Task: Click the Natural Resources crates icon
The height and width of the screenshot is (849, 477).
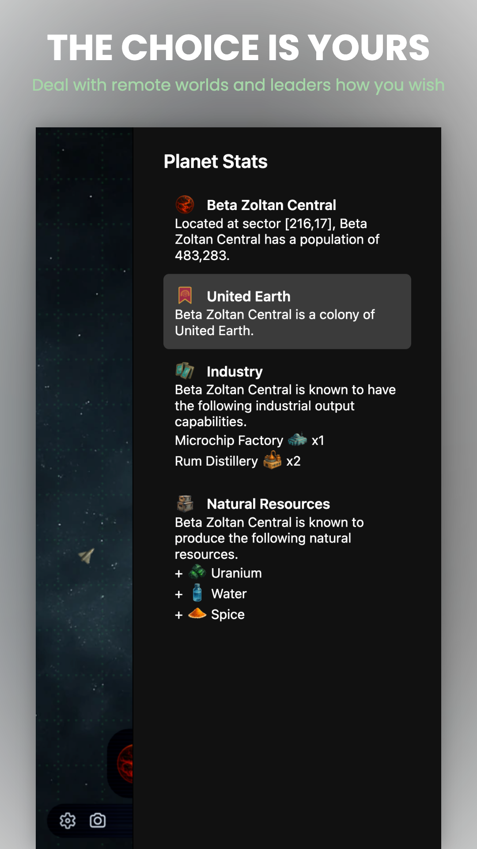Action: point(185,504)
